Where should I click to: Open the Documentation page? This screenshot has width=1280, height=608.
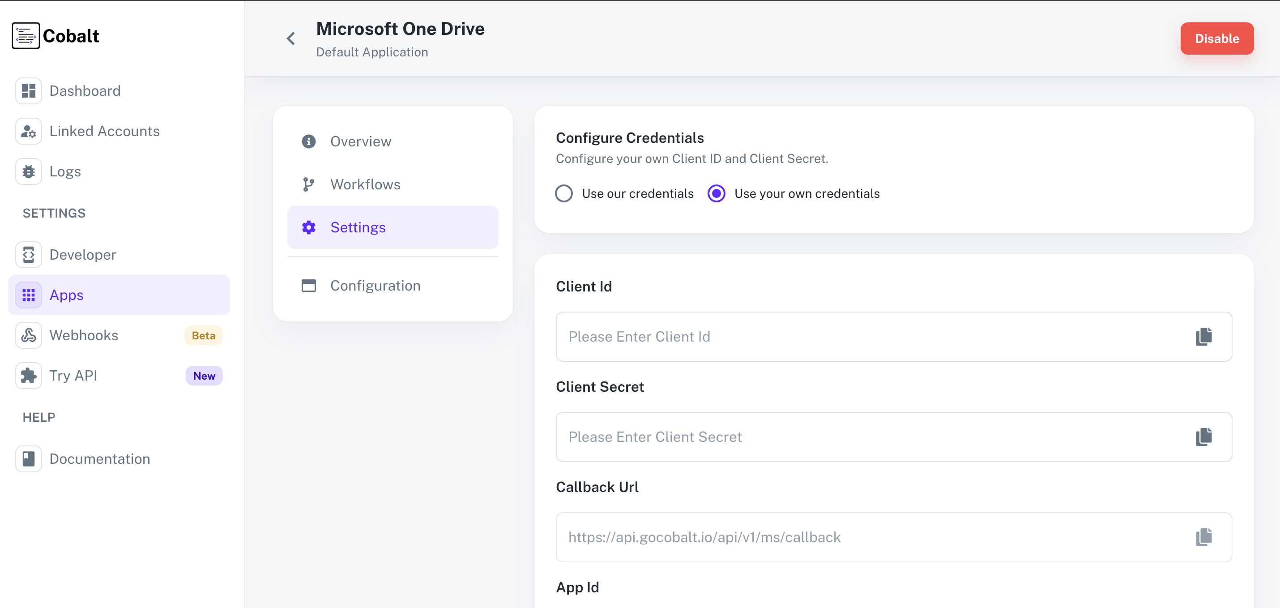tap(99, 458)
